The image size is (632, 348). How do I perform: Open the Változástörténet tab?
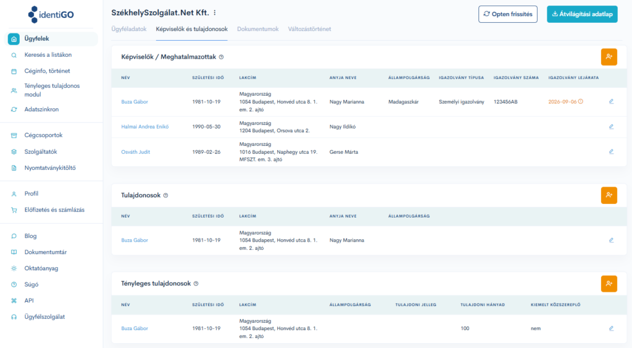[310, 29]
